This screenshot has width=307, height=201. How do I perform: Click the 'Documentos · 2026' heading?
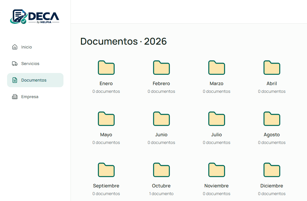pyautogui.click(x=124, y=41)
